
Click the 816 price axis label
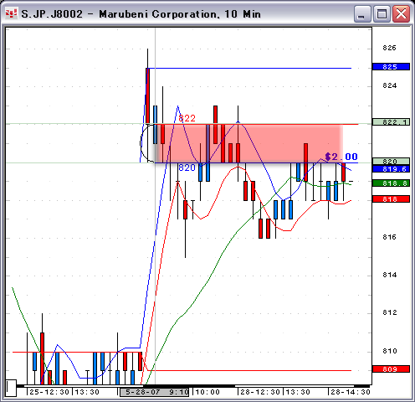tap(389, 237)
